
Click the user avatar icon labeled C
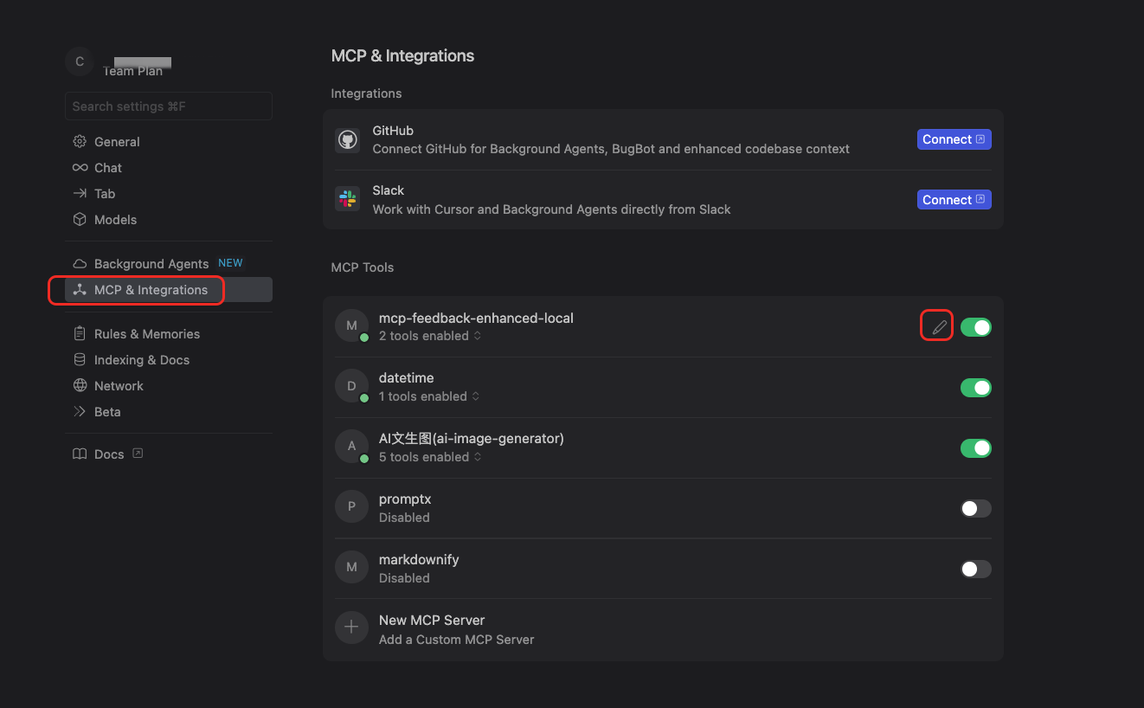click(80, 61)
